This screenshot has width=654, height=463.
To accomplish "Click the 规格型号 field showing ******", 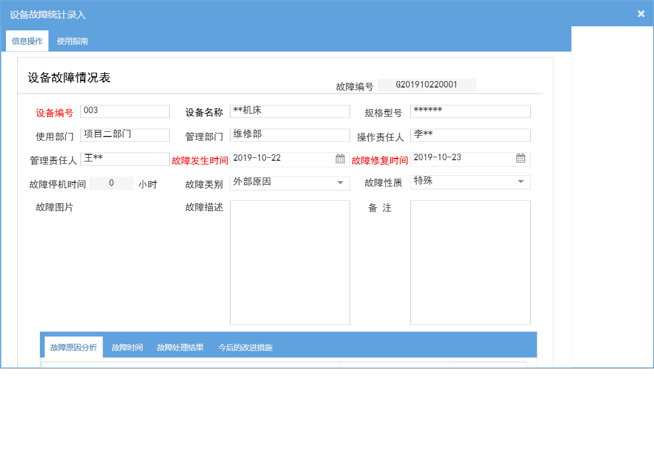I will click(x=470, y=111).
